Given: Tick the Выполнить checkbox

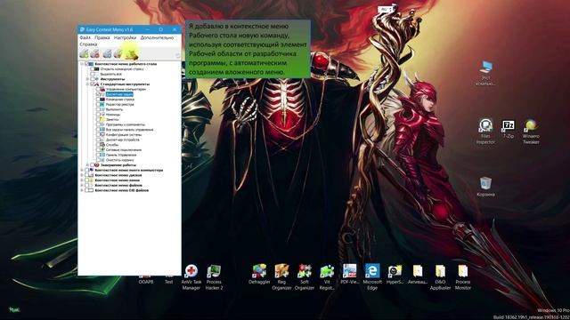Looking at the screenshot, I should click(x=98, y=109).
